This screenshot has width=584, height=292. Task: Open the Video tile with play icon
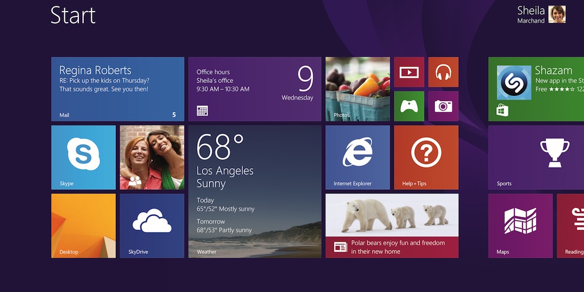(408, 72)
